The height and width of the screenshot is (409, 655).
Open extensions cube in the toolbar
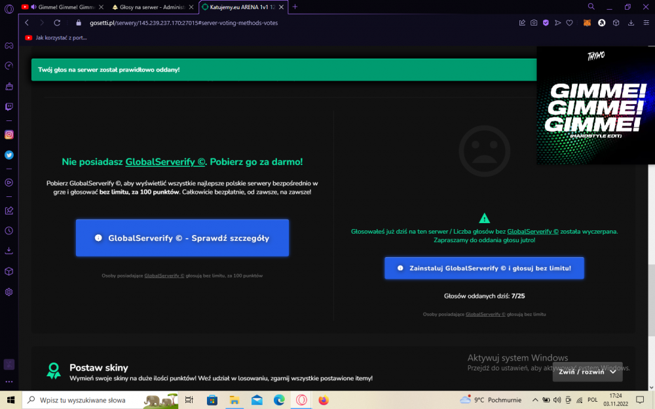pos(616,23)
